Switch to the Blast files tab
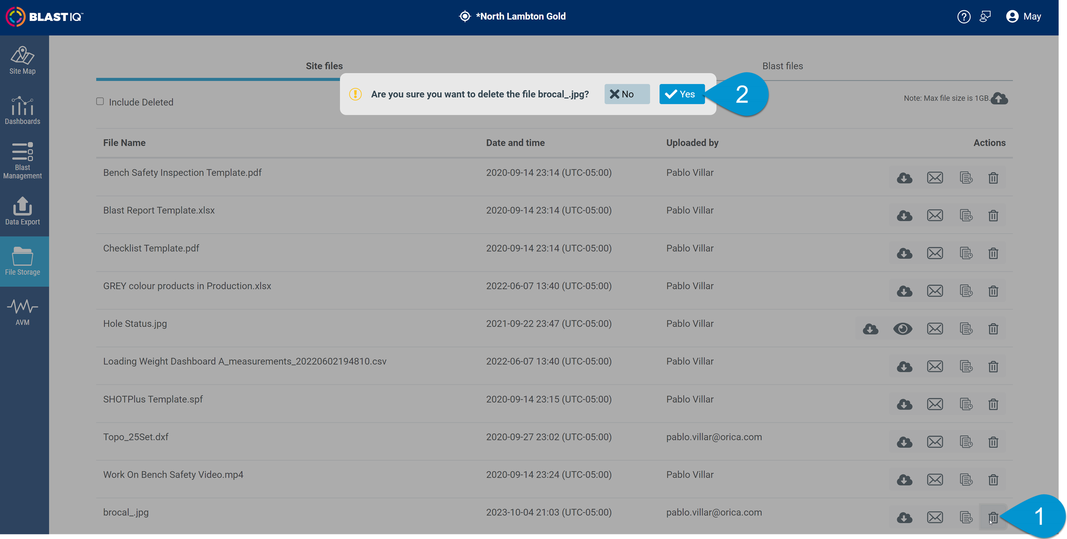1067x539 pixels. 782,66
